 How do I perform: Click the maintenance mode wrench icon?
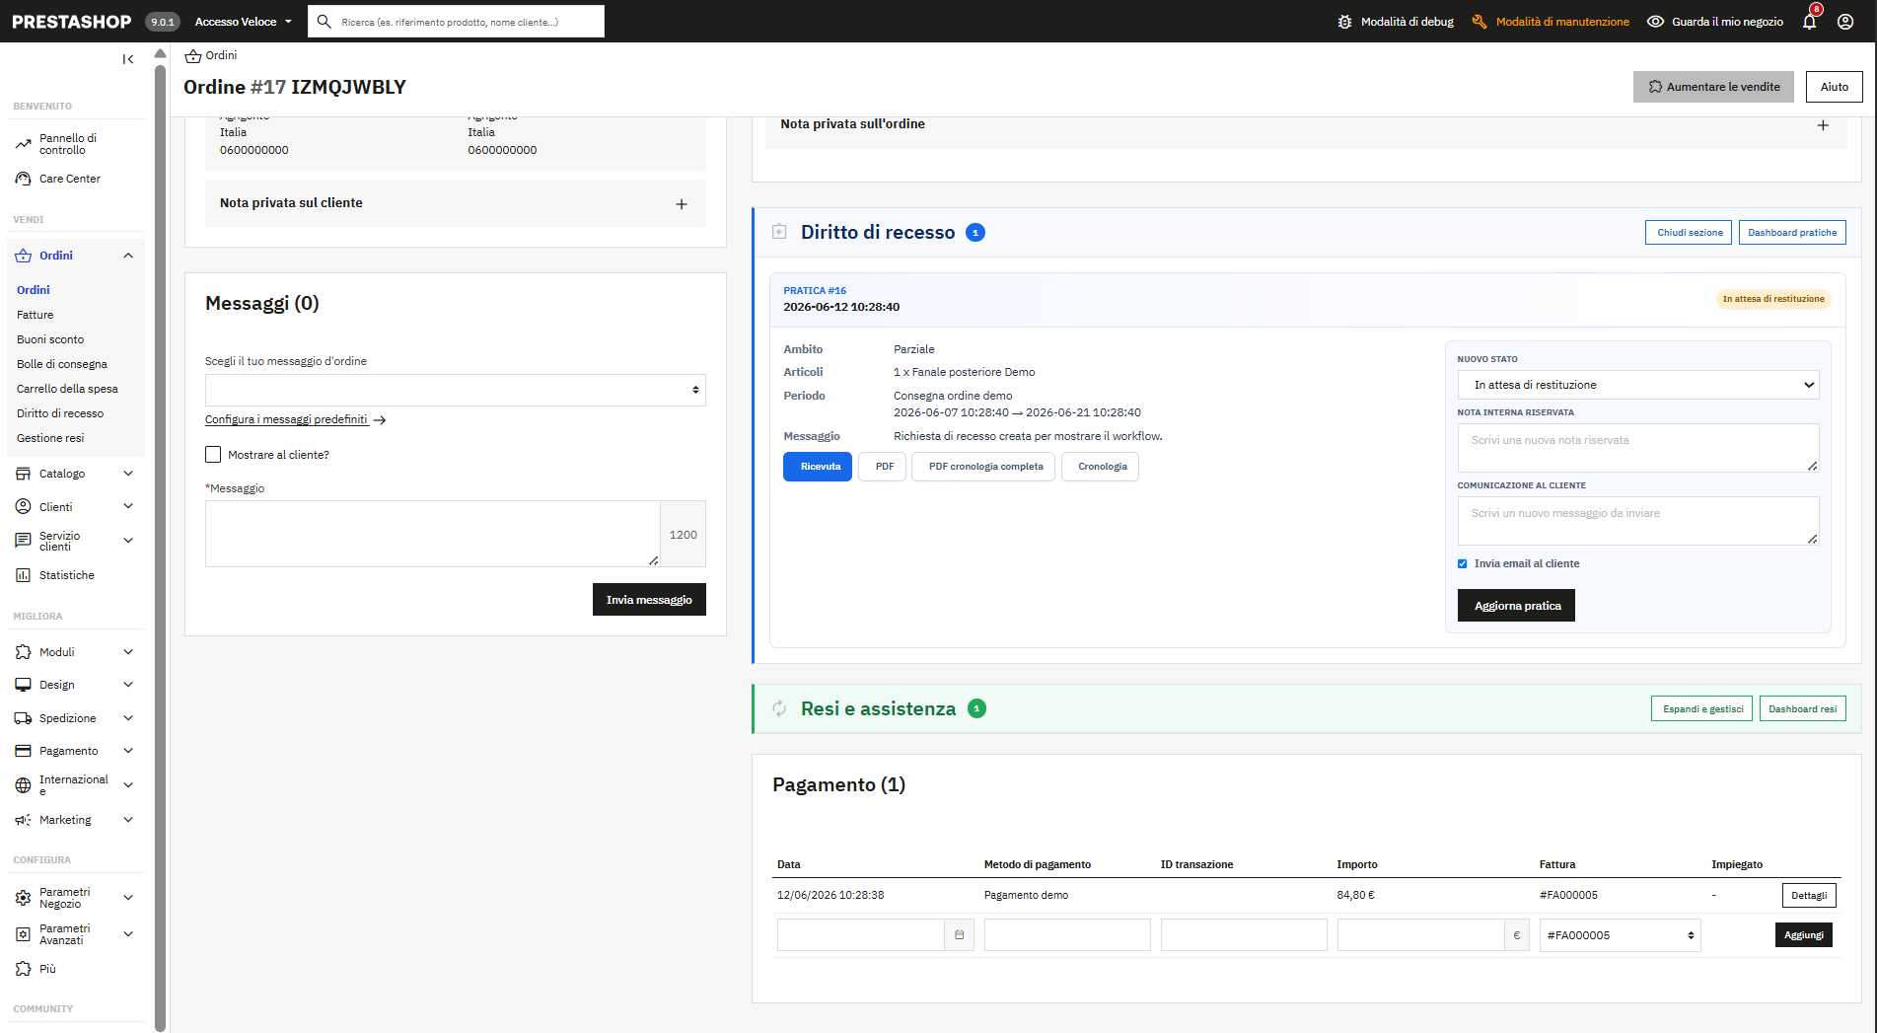click(1480, 22)
